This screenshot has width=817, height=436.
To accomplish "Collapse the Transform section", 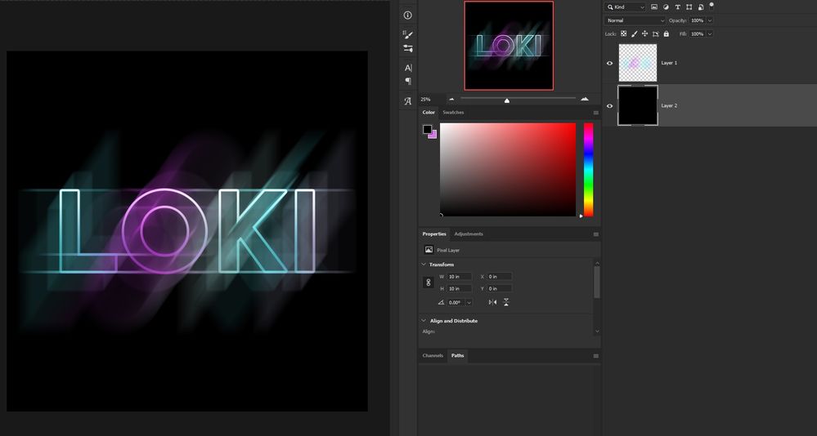I will 424,265.
